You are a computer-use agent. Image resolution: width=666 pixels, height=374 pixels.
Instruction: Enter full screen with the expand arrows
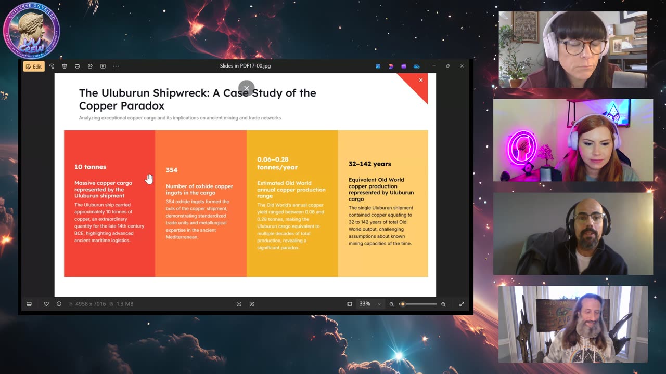tap(462, 304)
